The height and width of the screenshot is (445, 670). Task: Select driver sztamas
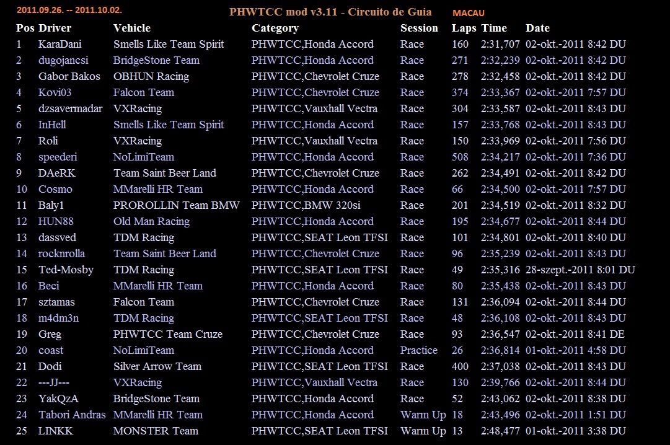(56, 302)
